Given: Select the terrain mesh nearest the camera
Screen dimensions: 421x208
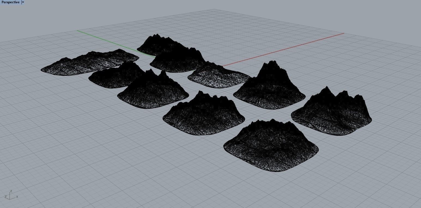Looking at the screenshot, I should pyautogui.click(x=271, y=145).
